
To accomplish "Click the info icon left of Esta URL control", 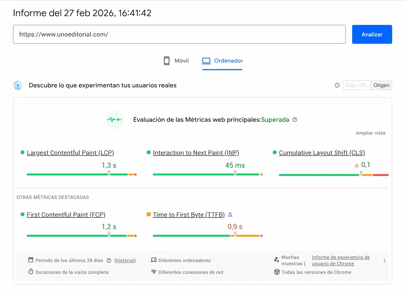I will click(337, 85).
